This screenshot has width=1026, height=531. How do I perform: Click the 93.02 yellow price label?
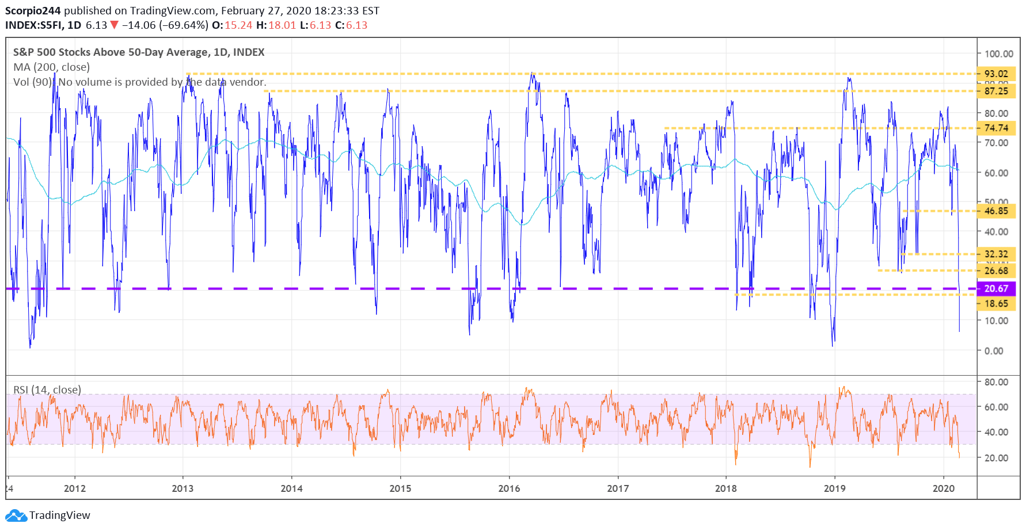997,74
